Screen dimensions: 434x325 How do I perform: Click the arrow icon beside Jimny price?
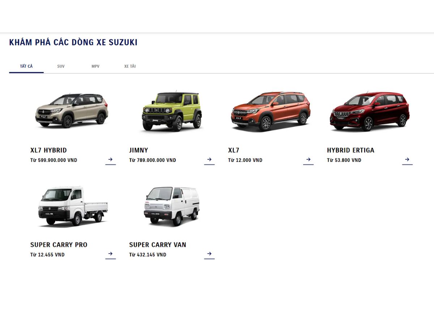209,160
